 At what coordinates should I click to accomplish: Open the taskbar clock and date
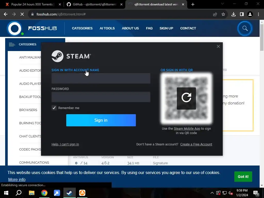[x=242, y=193]
